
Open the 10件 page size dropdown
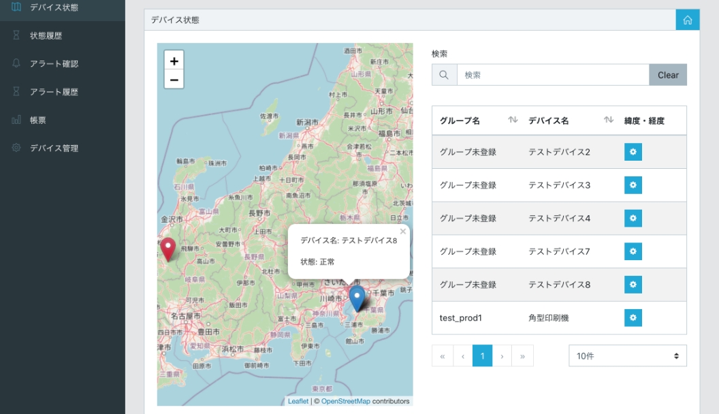point(628,355)
